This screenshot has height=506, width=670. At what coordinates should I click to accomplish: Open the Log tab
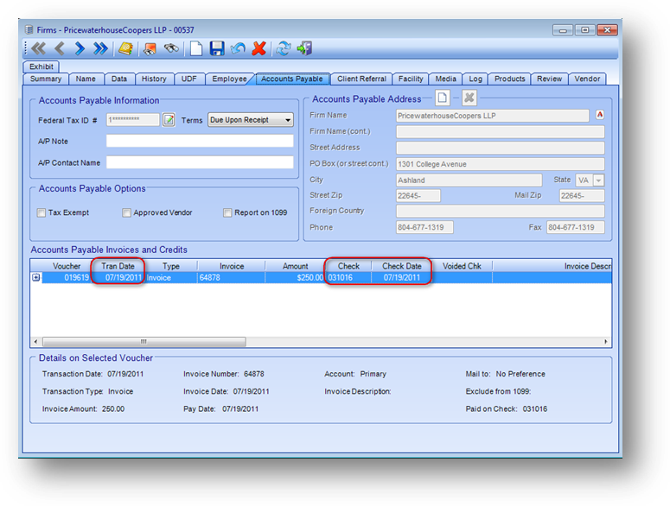pyautogui.click(x=475, y=79)
